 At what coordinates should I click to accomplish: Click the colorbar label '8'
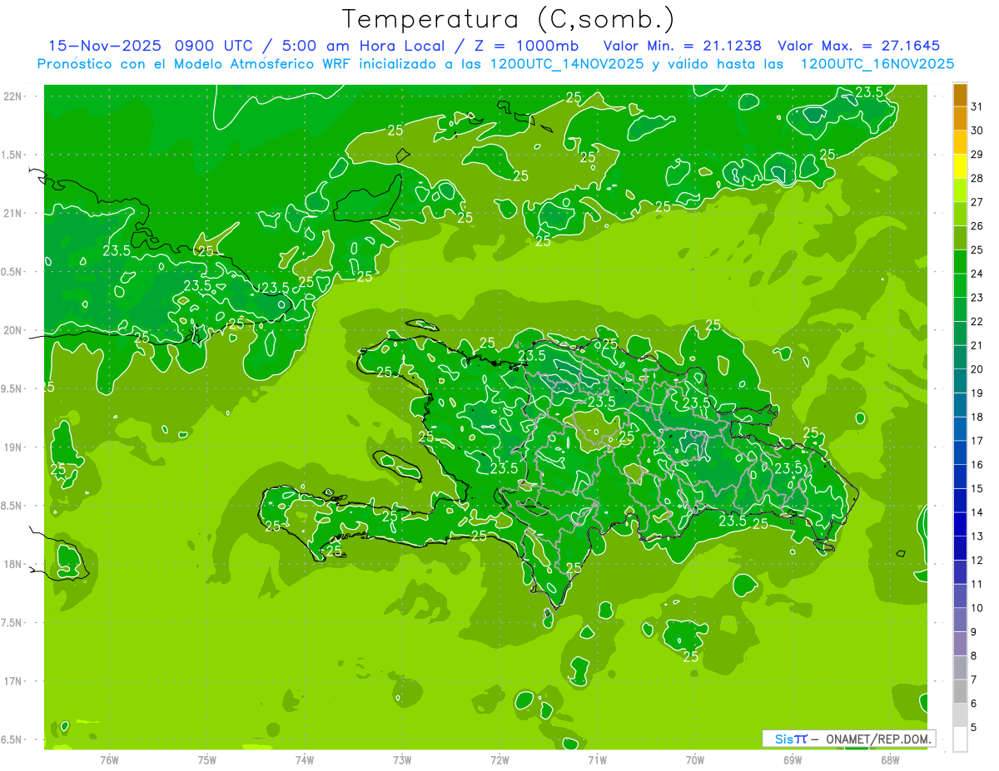tap(974, 656)
